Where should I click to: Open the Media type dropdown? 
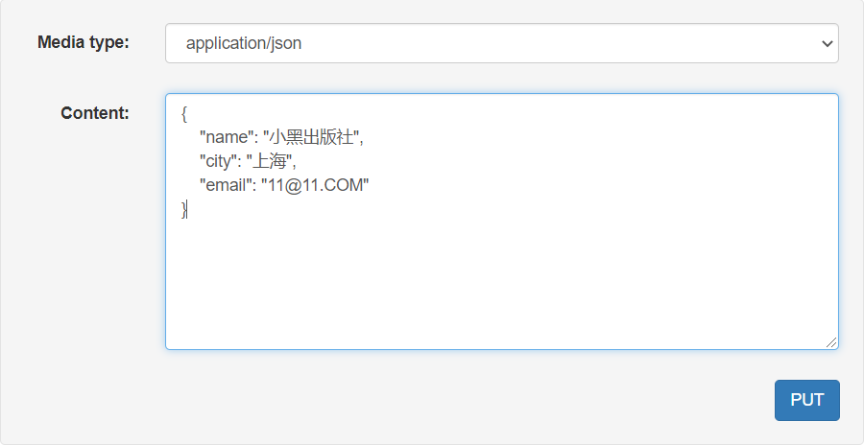(502, 43)
